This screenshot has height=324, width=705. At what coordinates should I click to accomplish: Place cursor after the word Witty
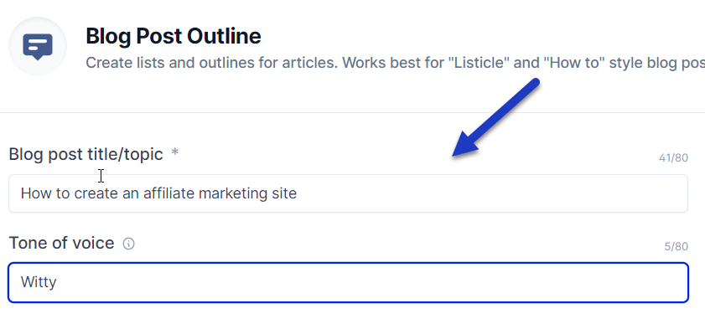click(x=57, y=282)
